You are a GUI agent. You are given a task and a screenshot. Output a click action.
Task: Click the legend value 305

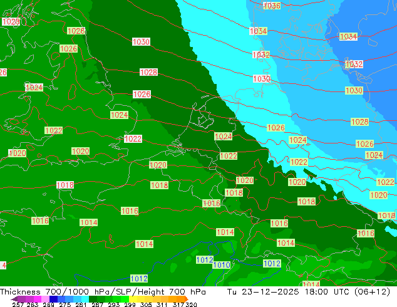[x=145, y=304]
